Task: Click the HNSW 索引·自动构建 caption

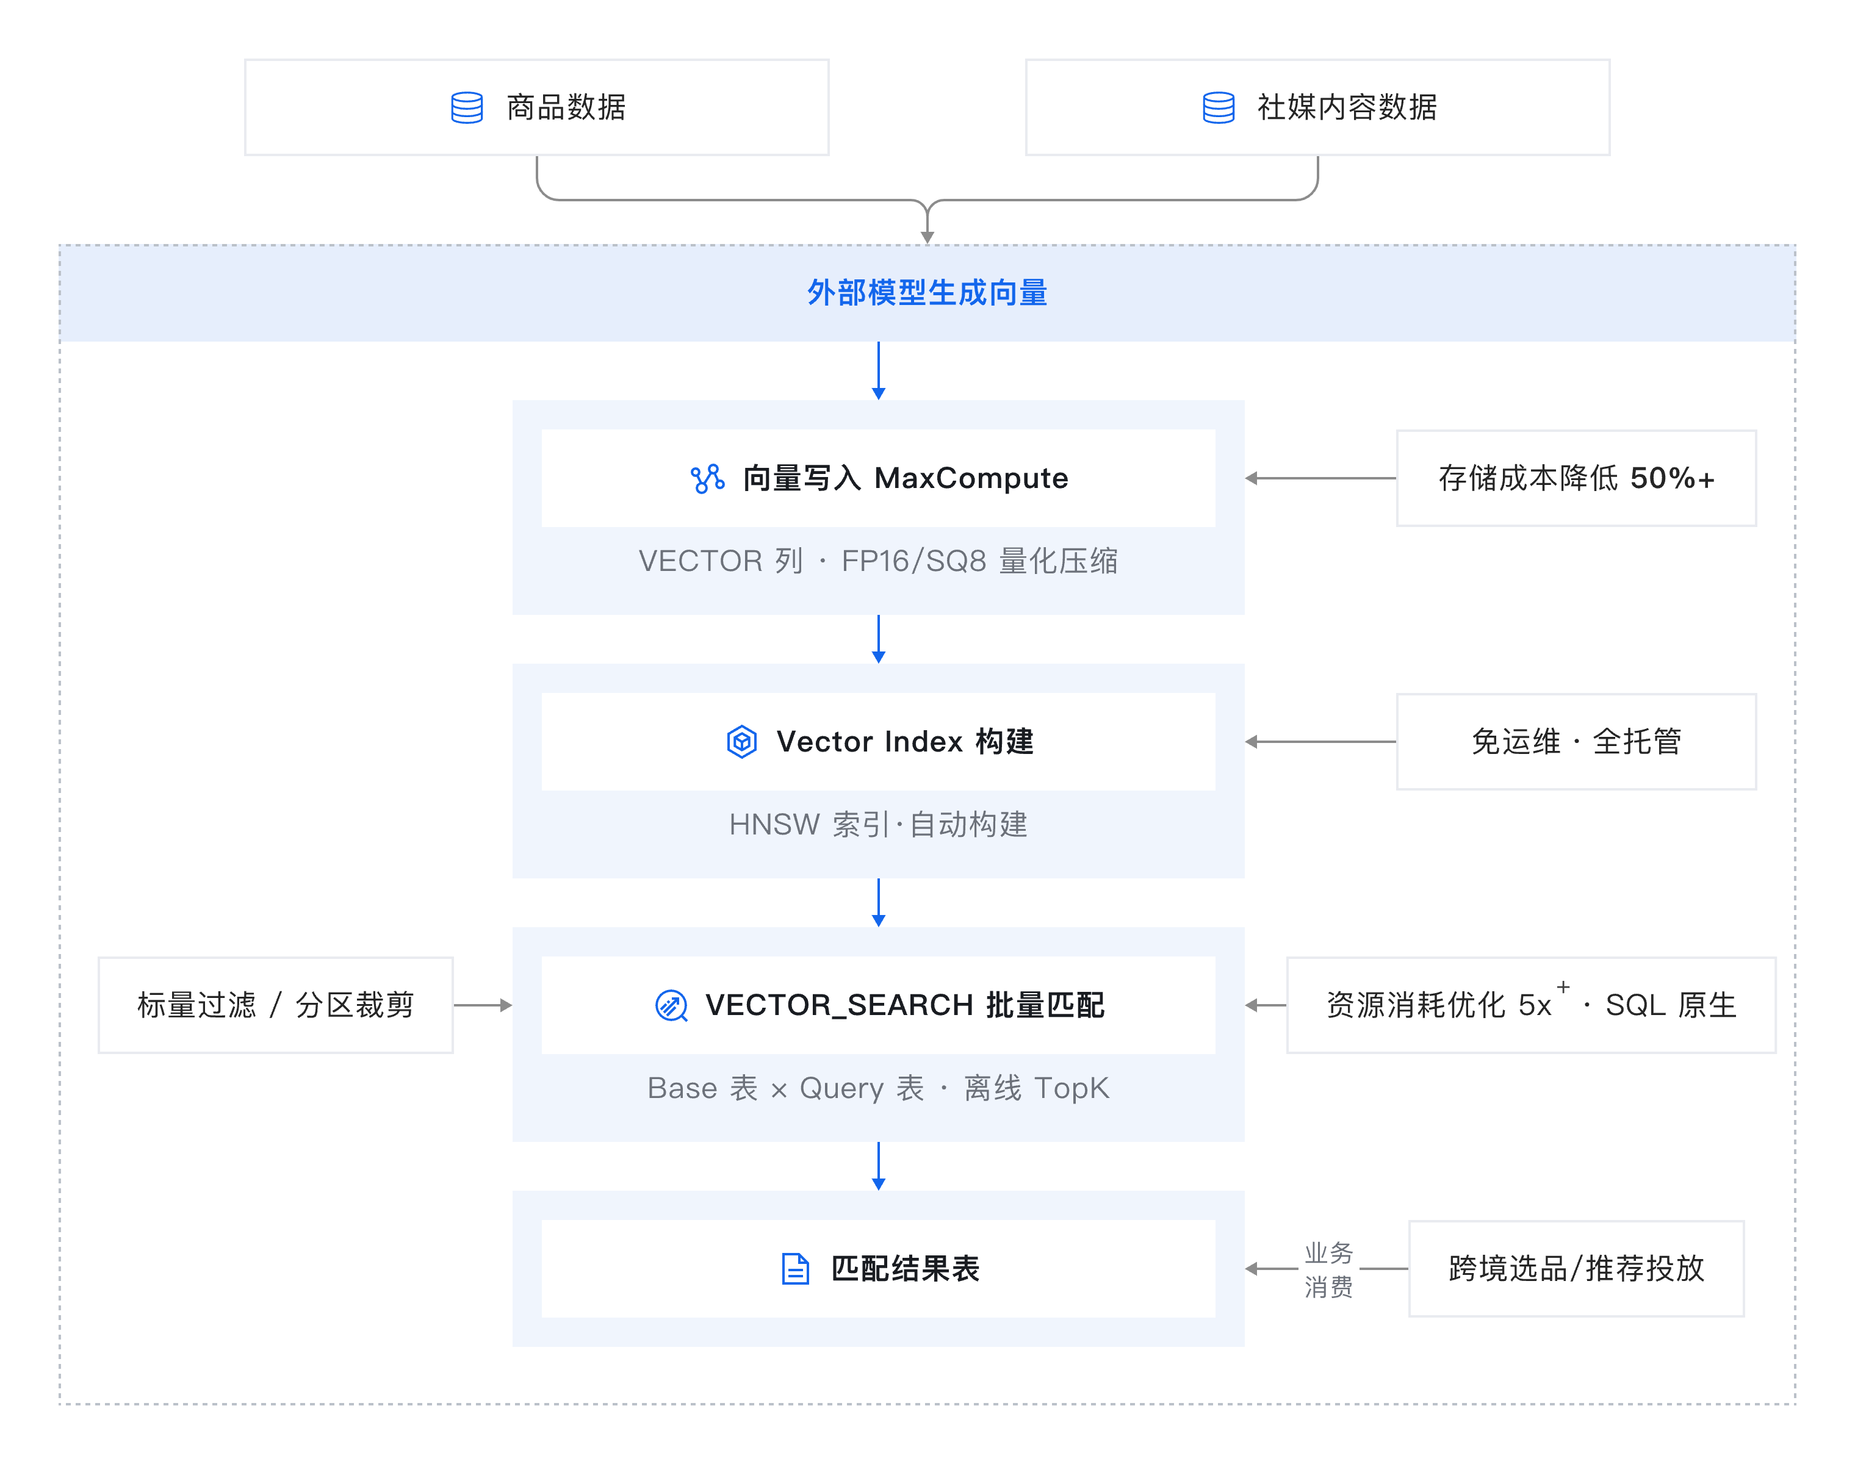Action: [878, 825]
